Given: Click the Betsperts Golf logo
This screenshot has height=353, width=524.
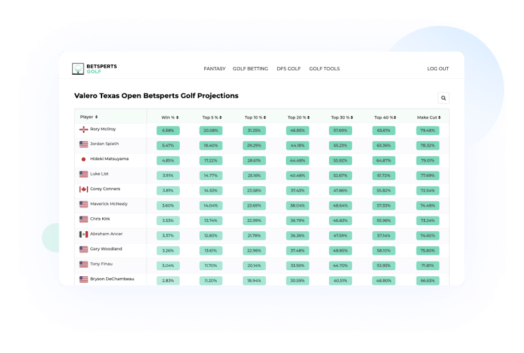Looking at the screenshot, I should pyautogui.click(x=95, y=69).
